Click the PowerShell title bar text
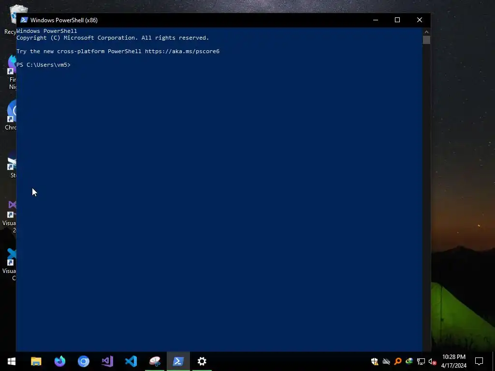The image size is (495, 371). [64, 20]
